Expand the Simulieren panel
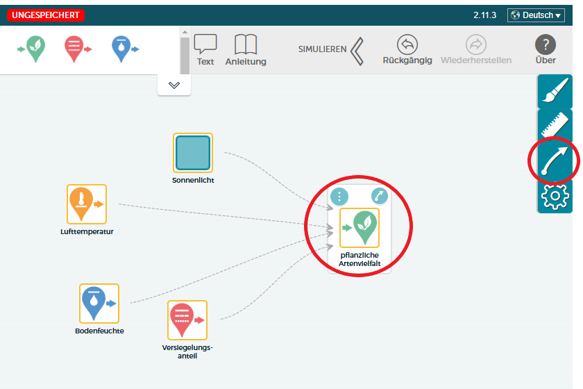 tap(357, 50)
